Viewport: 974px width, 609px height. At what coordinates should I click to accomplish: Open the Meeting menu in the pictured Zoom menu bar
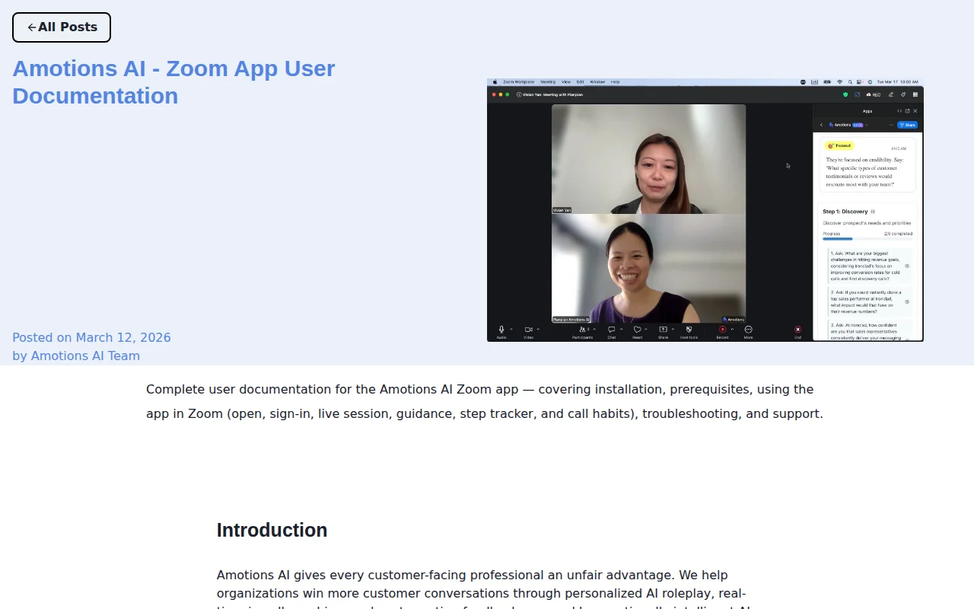tap(548, 81)
